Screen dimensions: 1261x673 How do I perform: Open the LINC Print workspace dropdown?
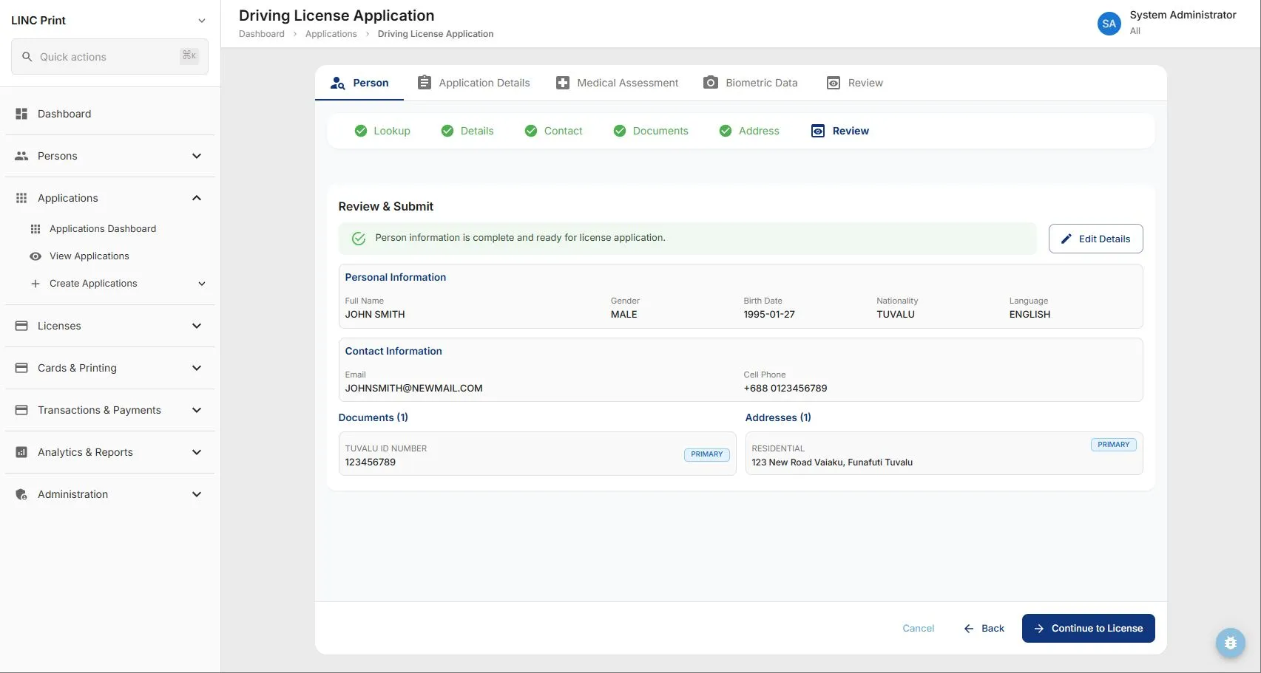(202, 21)
